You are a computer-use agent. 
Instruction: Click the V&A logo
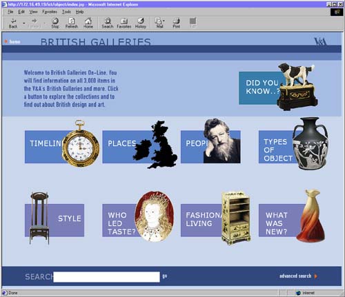coord(320,41)
